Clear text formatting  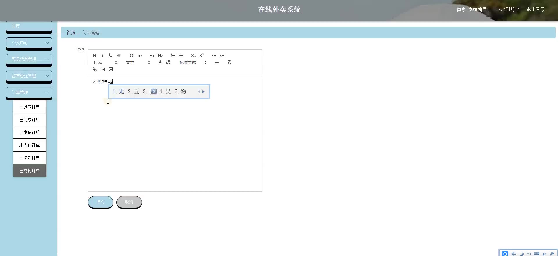229,62
